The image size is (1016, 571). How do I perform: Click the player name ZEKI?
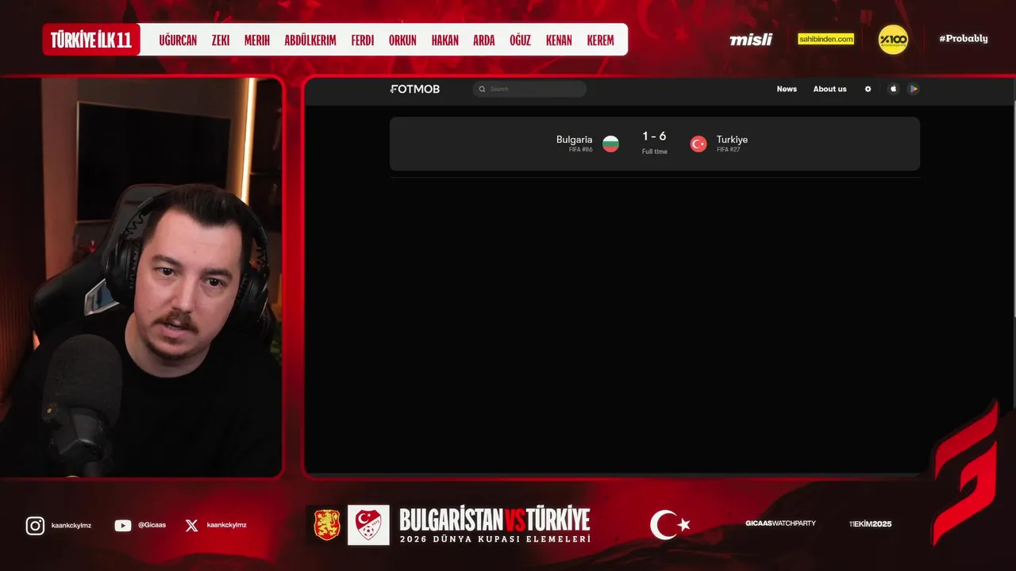221,40
